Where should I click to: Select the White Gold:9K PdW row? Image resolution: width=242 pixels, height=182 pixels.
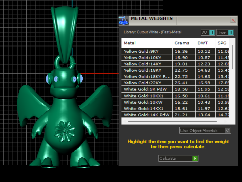pos(175,89)
